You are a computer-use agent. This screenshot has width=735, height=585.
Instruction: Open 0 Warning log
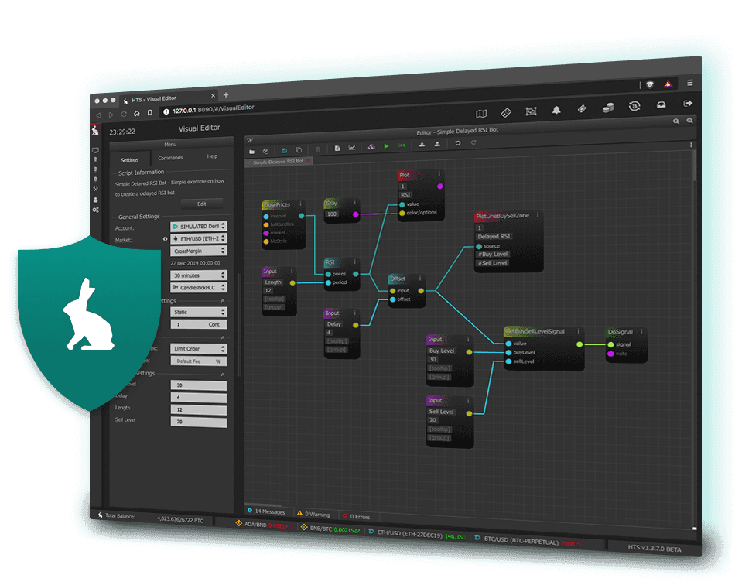pyautogui.click(x=313, y=514)
